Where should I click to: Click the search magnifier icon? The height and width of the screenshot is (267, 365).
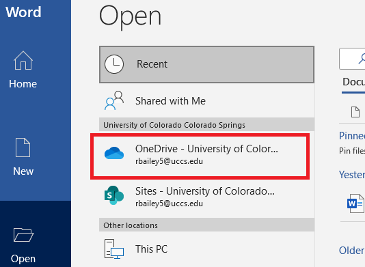[x=362, y=58]
